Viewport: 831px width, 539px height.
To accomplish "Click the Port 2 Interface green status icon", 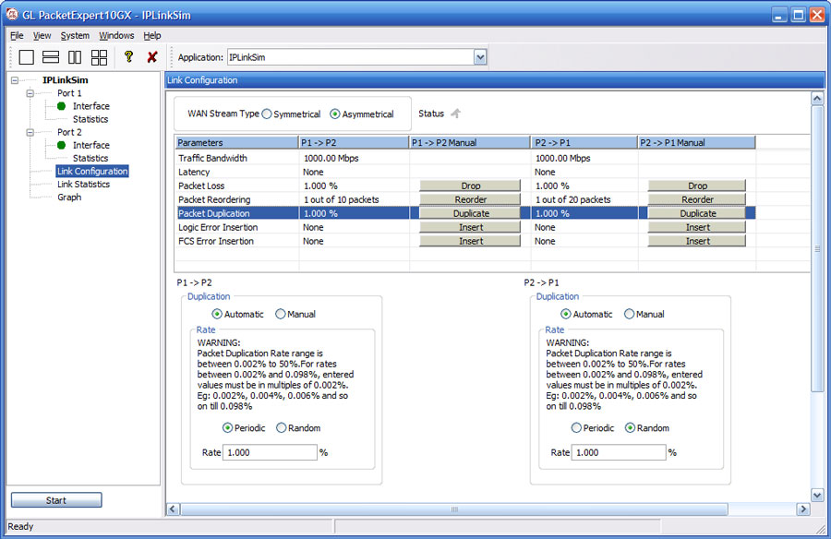I will [x=62, y=145].
